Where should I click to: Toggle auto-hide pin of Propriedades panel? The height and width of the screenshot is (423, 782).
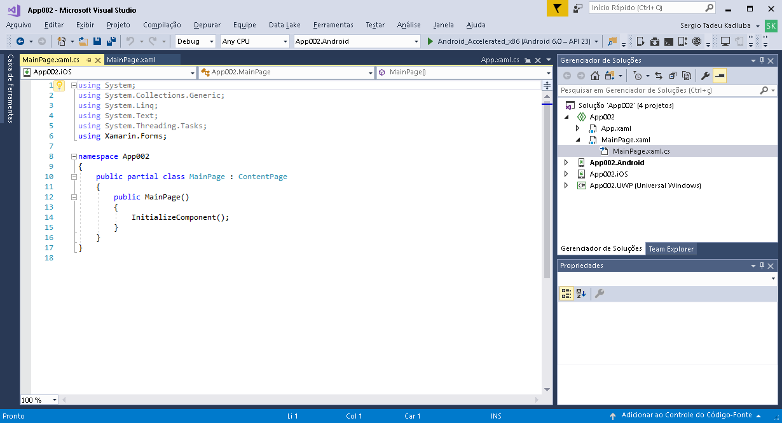click(762, 265)
